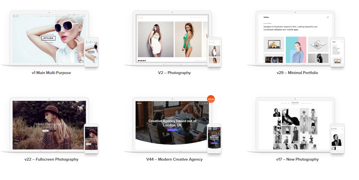The image size is (359, 180).
Task: Click the teal-pink portrait tile in v29 preview
Action: point(296,50)
